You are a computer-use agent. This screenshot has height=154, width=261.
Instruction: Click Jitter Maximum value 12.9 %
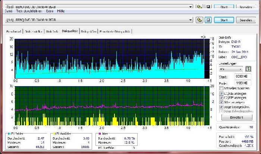pos(130,142)
